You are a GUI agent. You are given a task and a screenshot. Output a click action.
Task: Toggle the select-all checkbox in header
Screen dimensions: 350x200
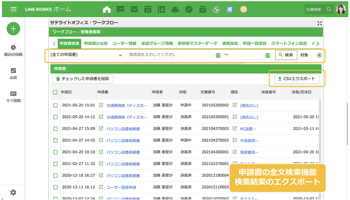(x=55, y=92)
